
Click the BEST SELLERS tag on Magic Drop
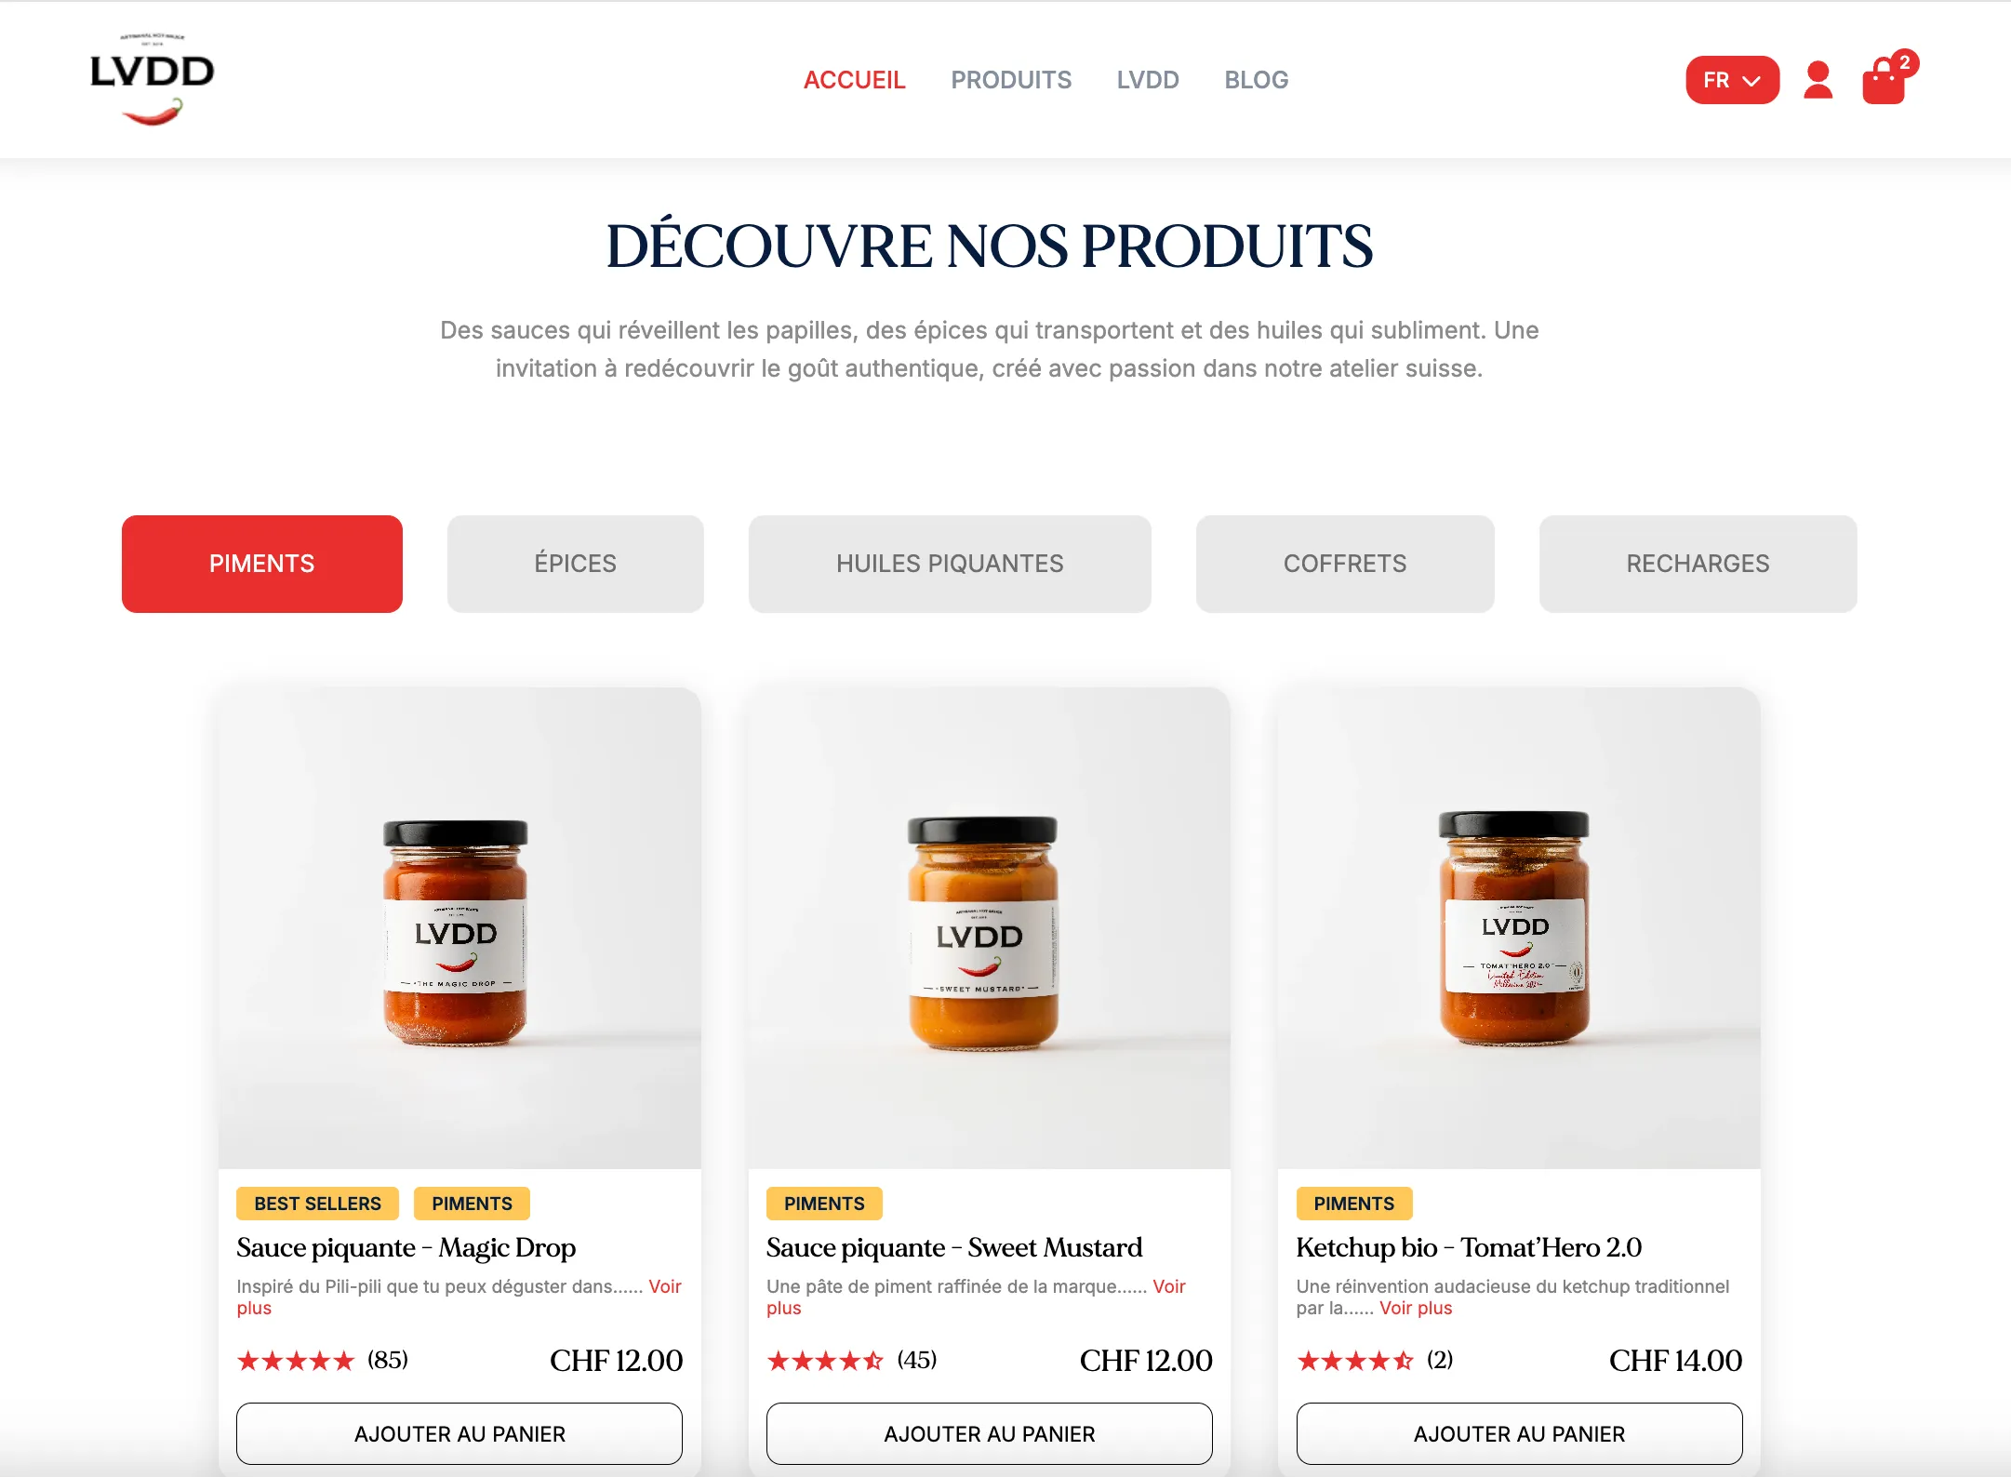click(x=317, y=1204)
